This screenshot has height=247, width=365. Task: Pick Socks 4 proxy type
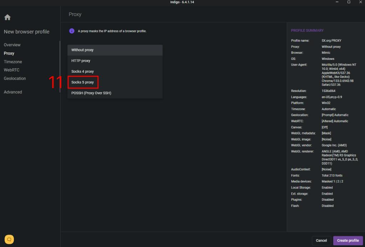point(82,71)
